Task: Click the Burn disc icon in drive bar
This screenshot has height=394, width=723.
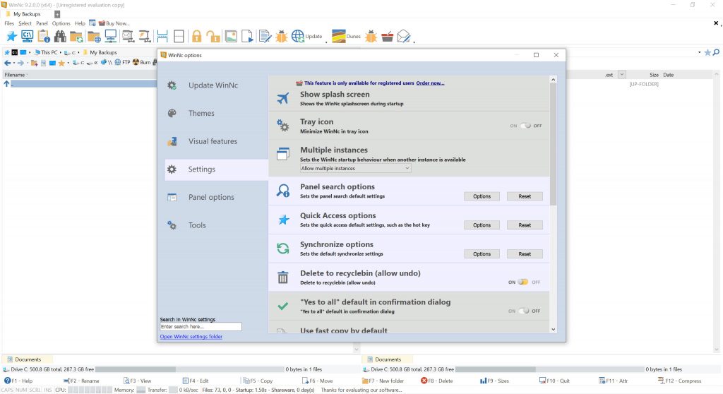Action: click(142, 62)
